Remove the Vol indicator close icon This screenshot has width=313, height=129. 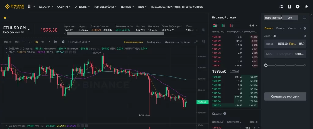pyautogui.click(x=86, y=126)
